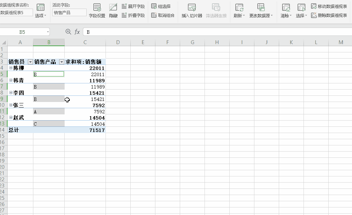Image resolution: width=352 pixels, height=215 pixels.
Task: Click the Hide (隐藏) icon
Action: click(x=113, y=10)
